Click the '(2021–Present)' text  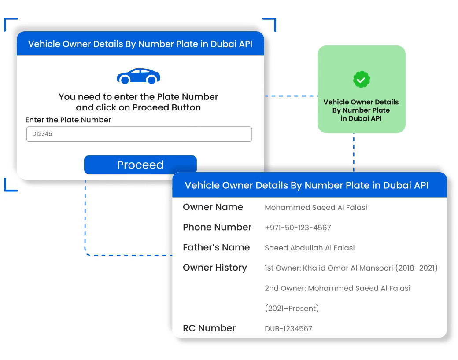point(292,309)
